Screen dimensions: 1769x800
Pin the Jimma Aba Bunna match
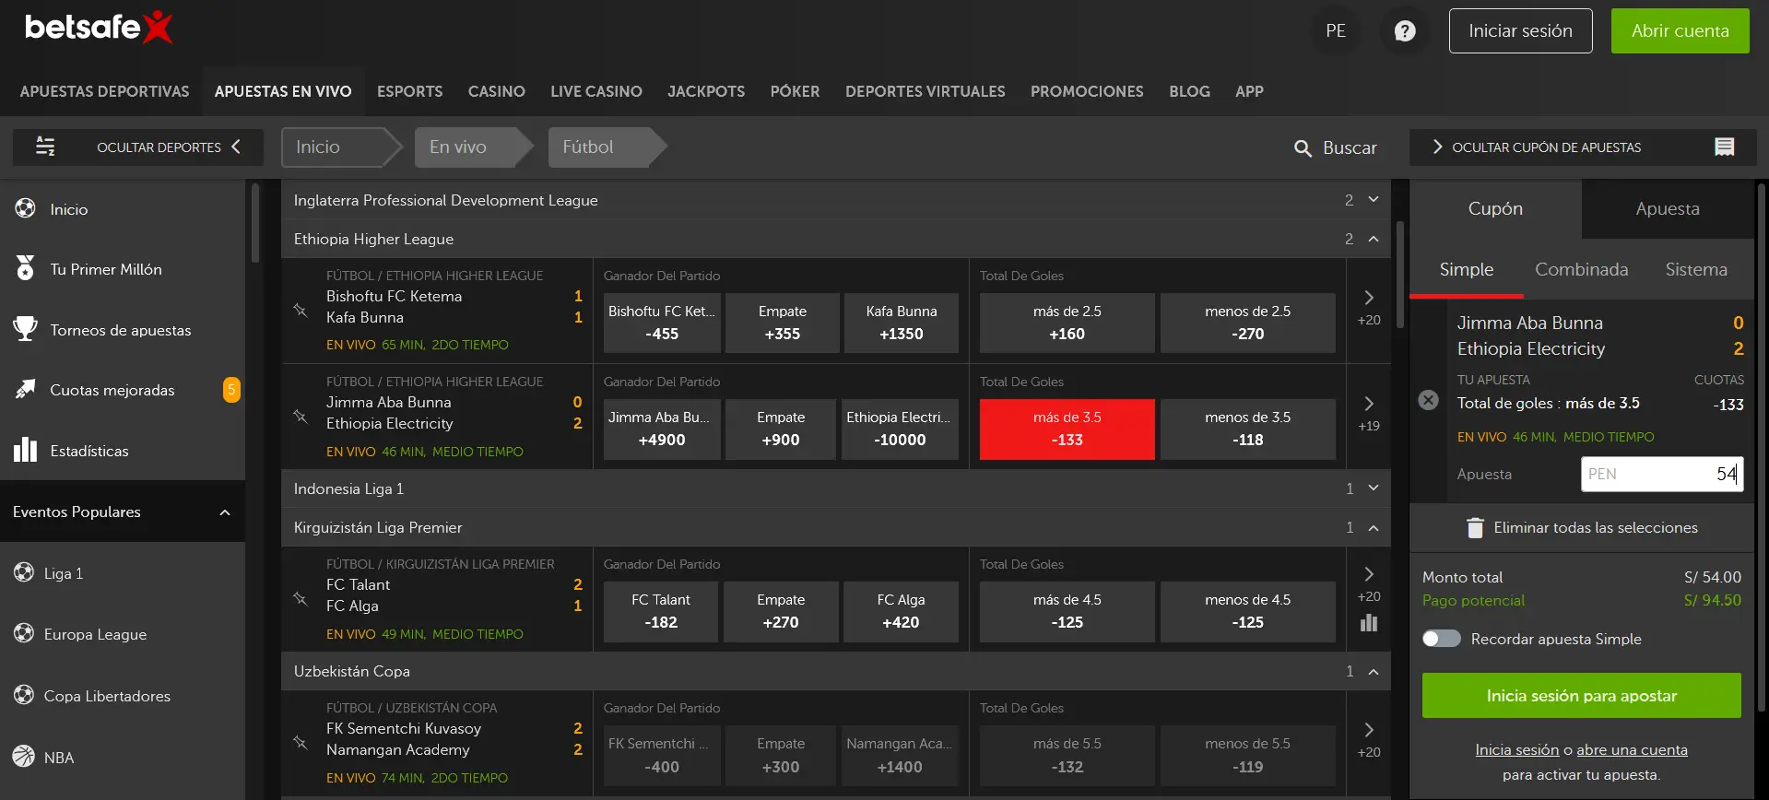301,417
